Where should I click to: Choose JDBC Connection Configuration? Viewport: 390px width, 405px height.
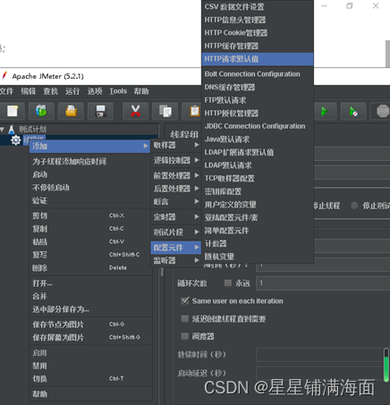tap(258, 126)
